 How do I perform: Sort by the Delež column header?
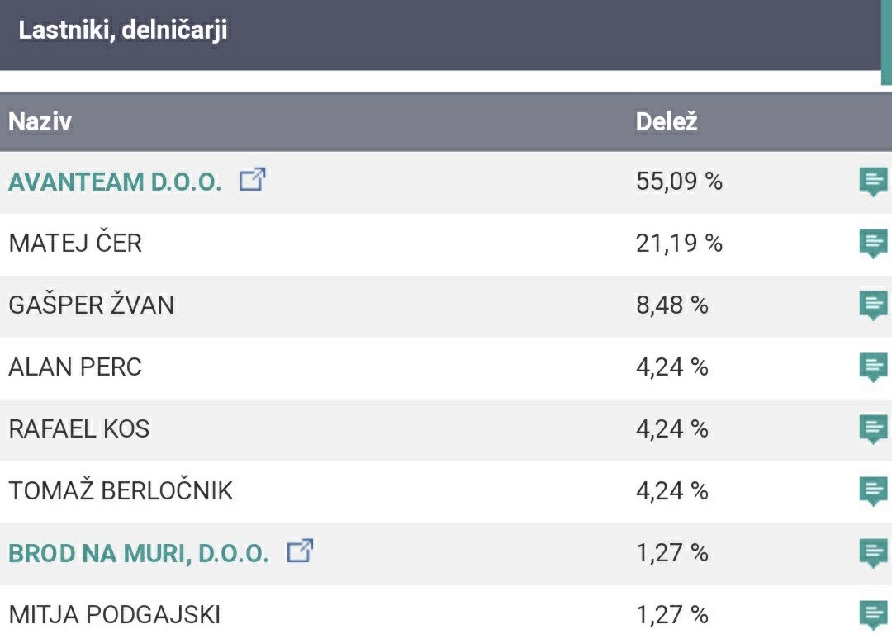pos(667,122)
